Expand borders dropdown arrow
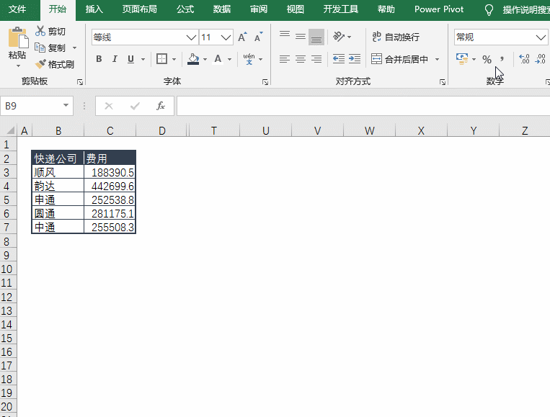The height and width of the screenshot is (417, 550). click(174, 59)
